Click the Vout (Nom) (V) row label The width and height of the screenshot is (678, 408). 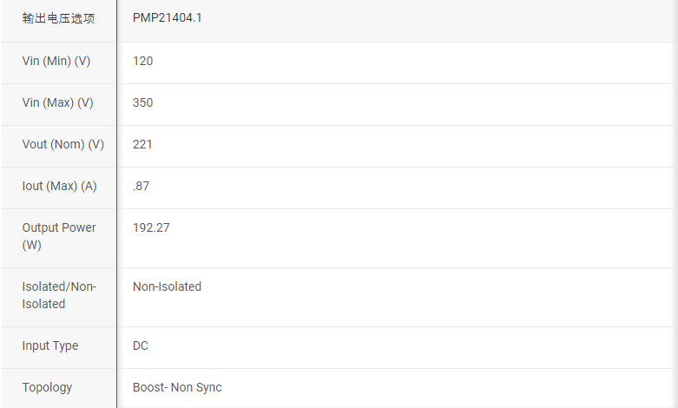click(x=63, y=144)
